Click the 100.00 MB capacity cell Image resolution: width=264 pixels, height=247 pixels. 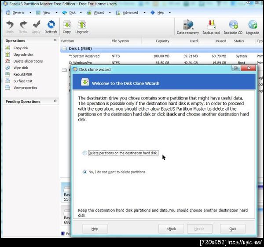[161, 56]
